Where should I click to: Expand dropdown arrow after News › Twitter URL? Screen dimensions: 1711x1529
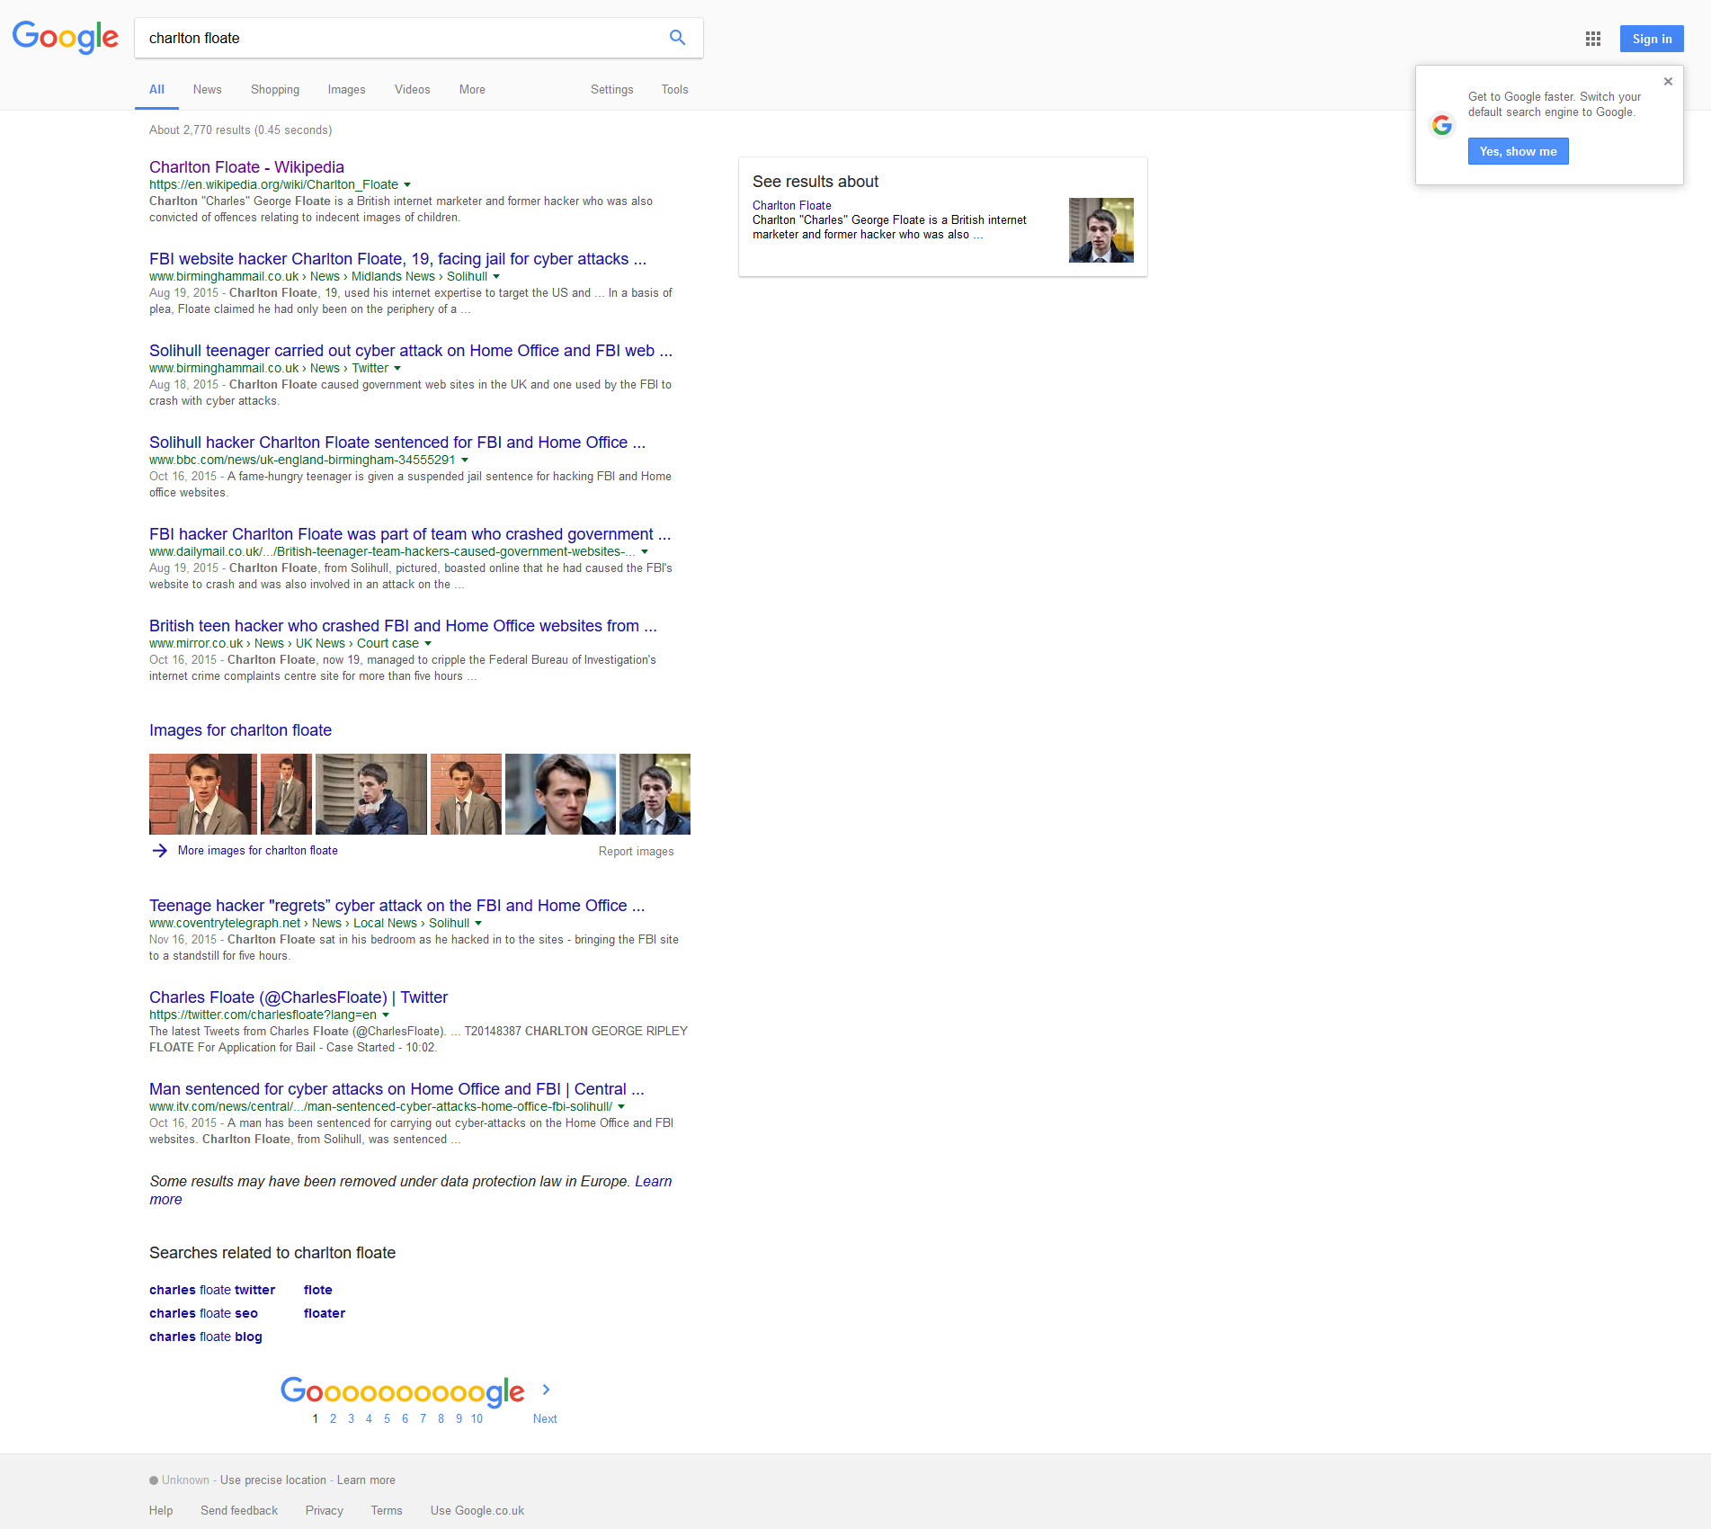pos(397,369)
